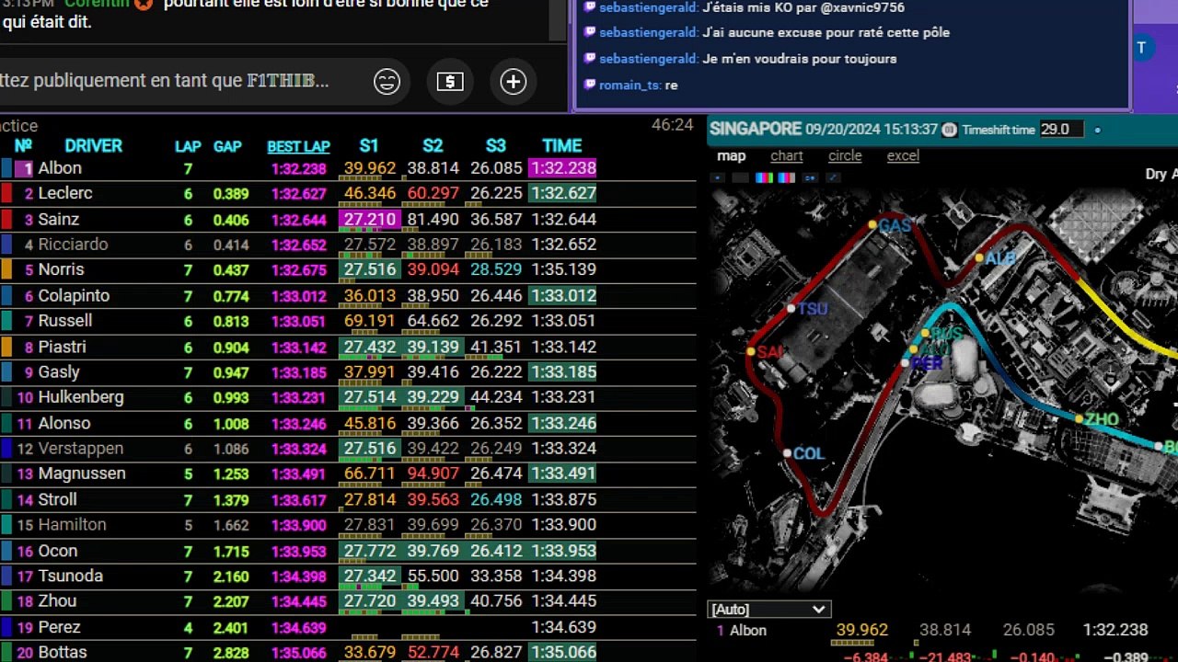Select the Leclerc driver name

coord(65,193)
